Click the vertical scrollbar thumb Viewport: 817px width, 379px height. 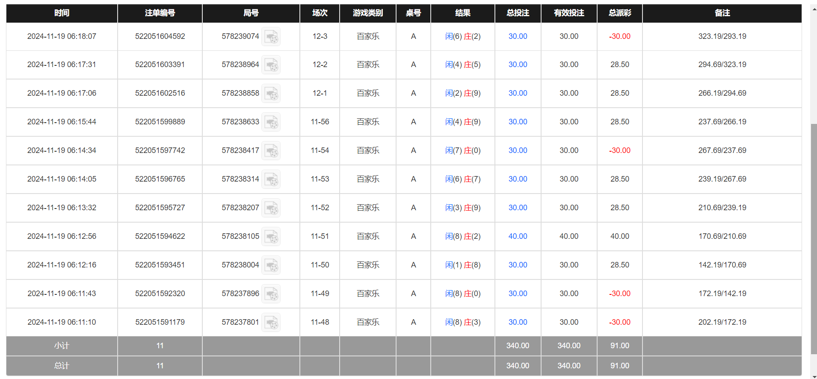(x=814, y=238)
